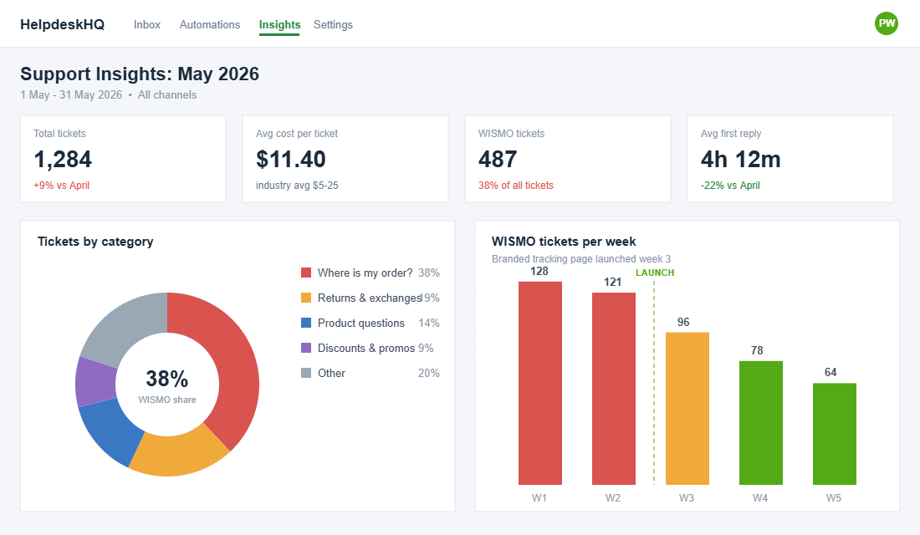Click the '38%' donut center value
Screen dimensions: 920x535
pos(167,379)
